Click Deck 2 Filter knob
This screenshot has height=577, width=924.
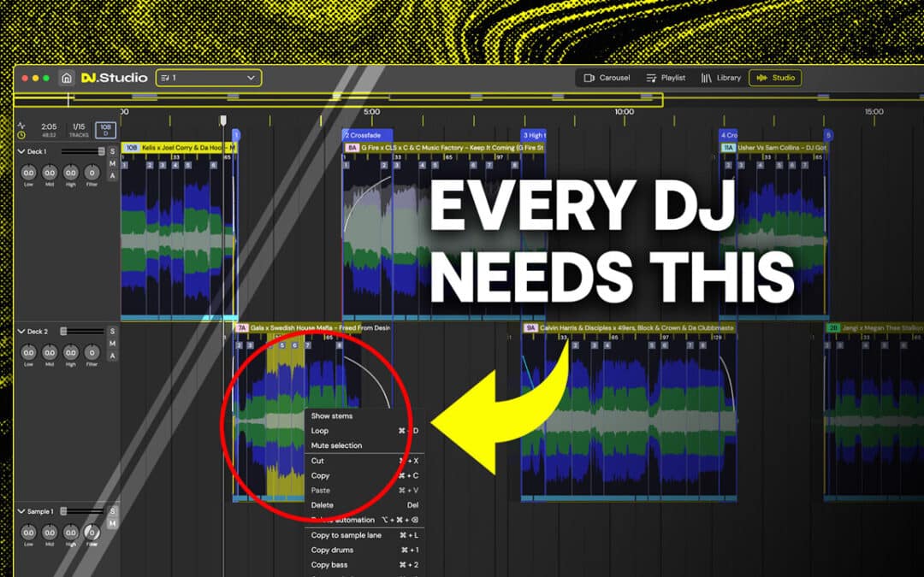[x=92, y=353]
